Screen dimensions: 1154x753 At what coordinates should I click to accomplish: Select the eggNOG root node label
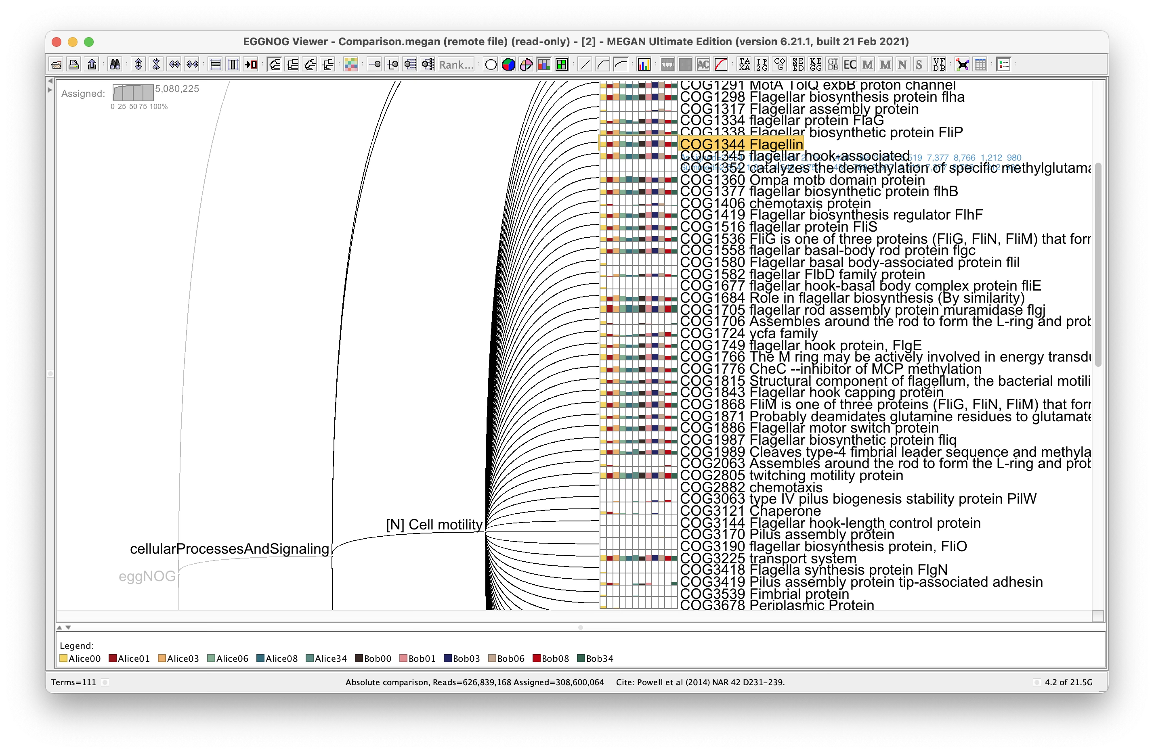[x=147, y=576]
